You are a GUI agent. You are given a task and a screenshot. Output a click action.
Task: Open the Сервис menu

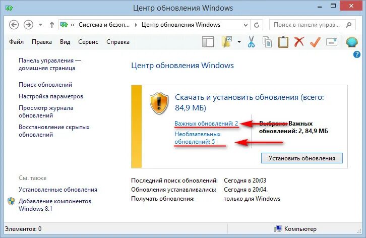tap(88, 42)
